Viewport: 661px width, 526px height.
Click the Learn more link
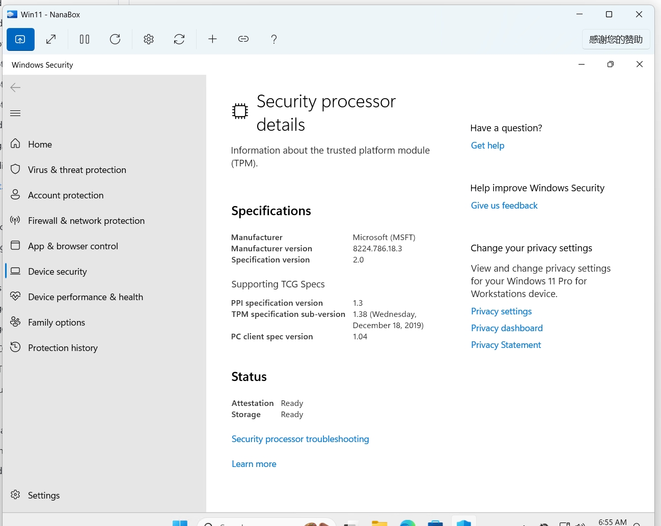[254, 464]
